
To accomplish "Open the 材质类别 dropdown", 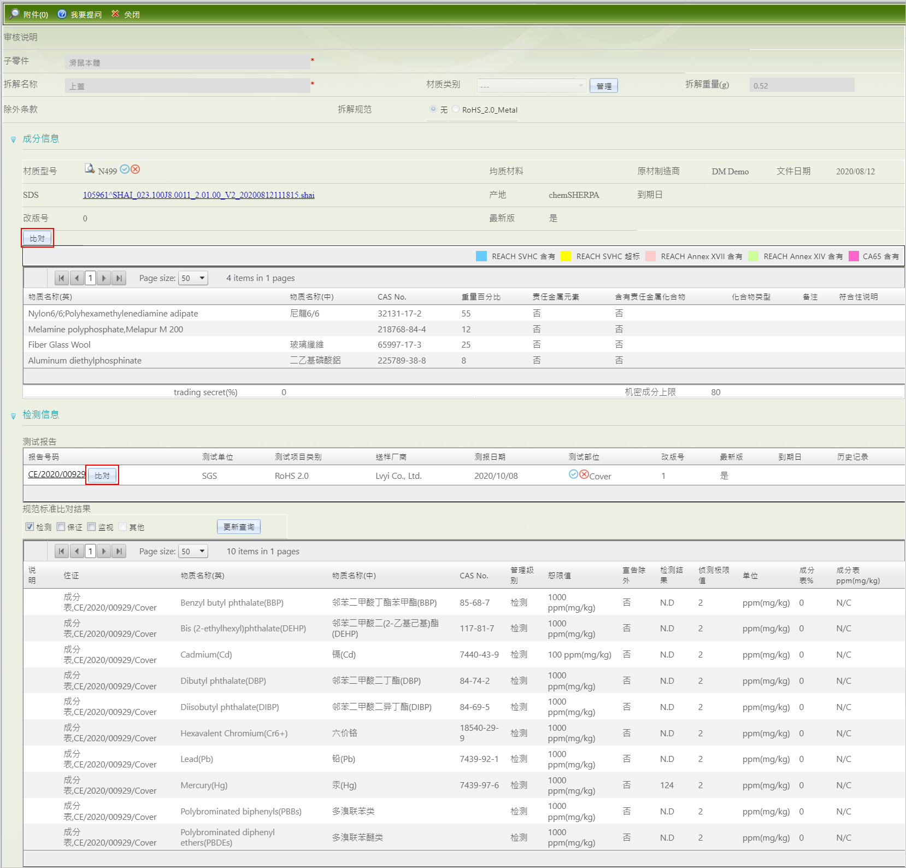I will [x=531, y=86].
